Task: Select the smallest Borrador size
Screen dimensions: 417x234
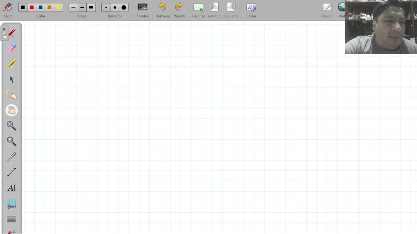Action: [x=106, y=7]
